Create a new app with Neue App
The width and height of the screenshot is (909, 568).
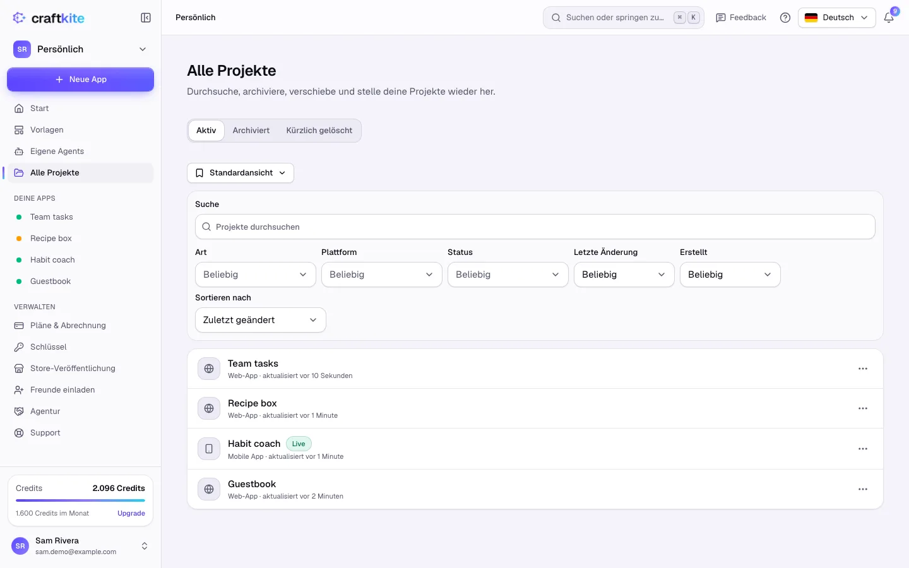click(80, 80)
